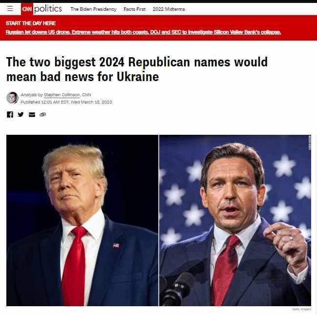This screenshot has height=315, width=317.
Task: Click the left photo of the man with the red tie
Action: coord(82,220)
